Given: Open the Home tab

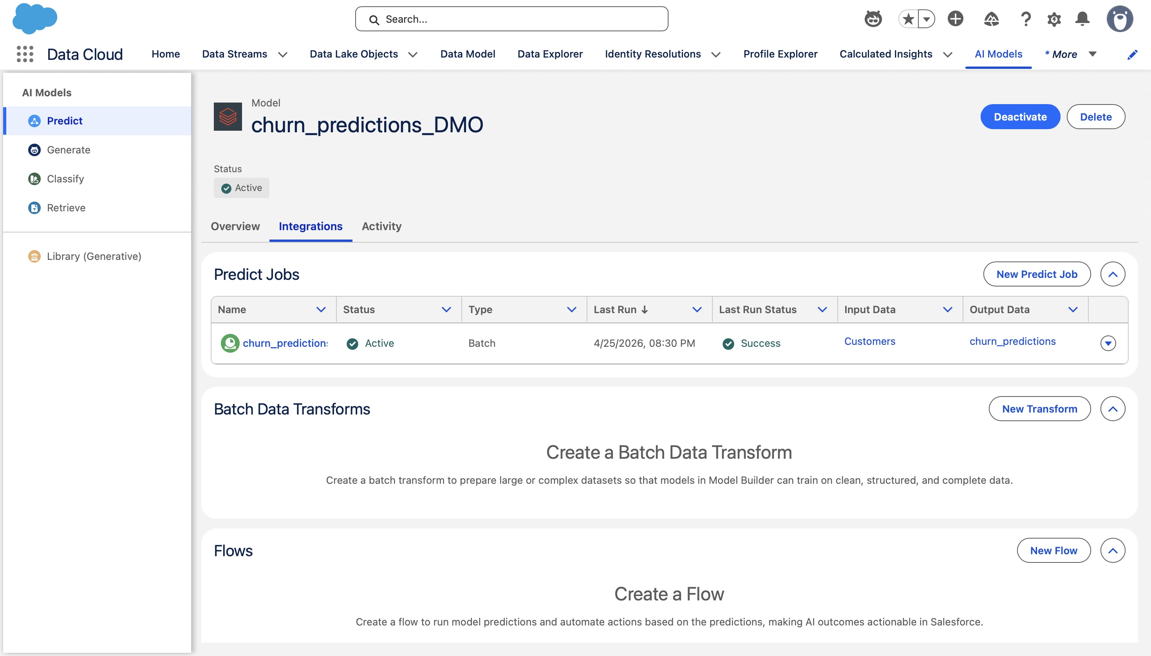Looking at the screenshot, I should [165, 54].
